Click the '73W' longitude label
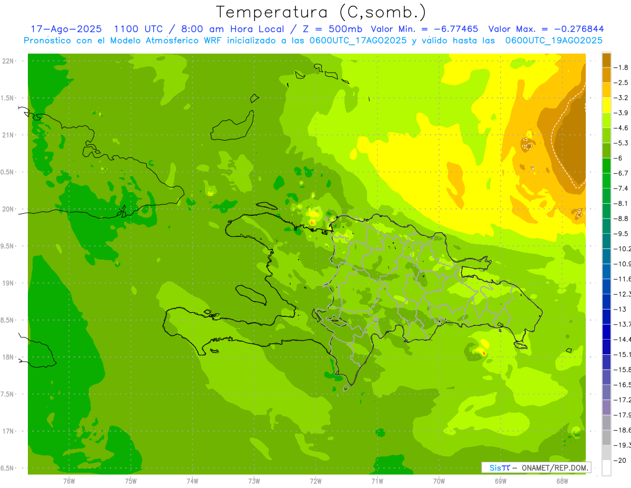This screenshot has height=488, width=631. pyautogui.click(x=254, y=480)
